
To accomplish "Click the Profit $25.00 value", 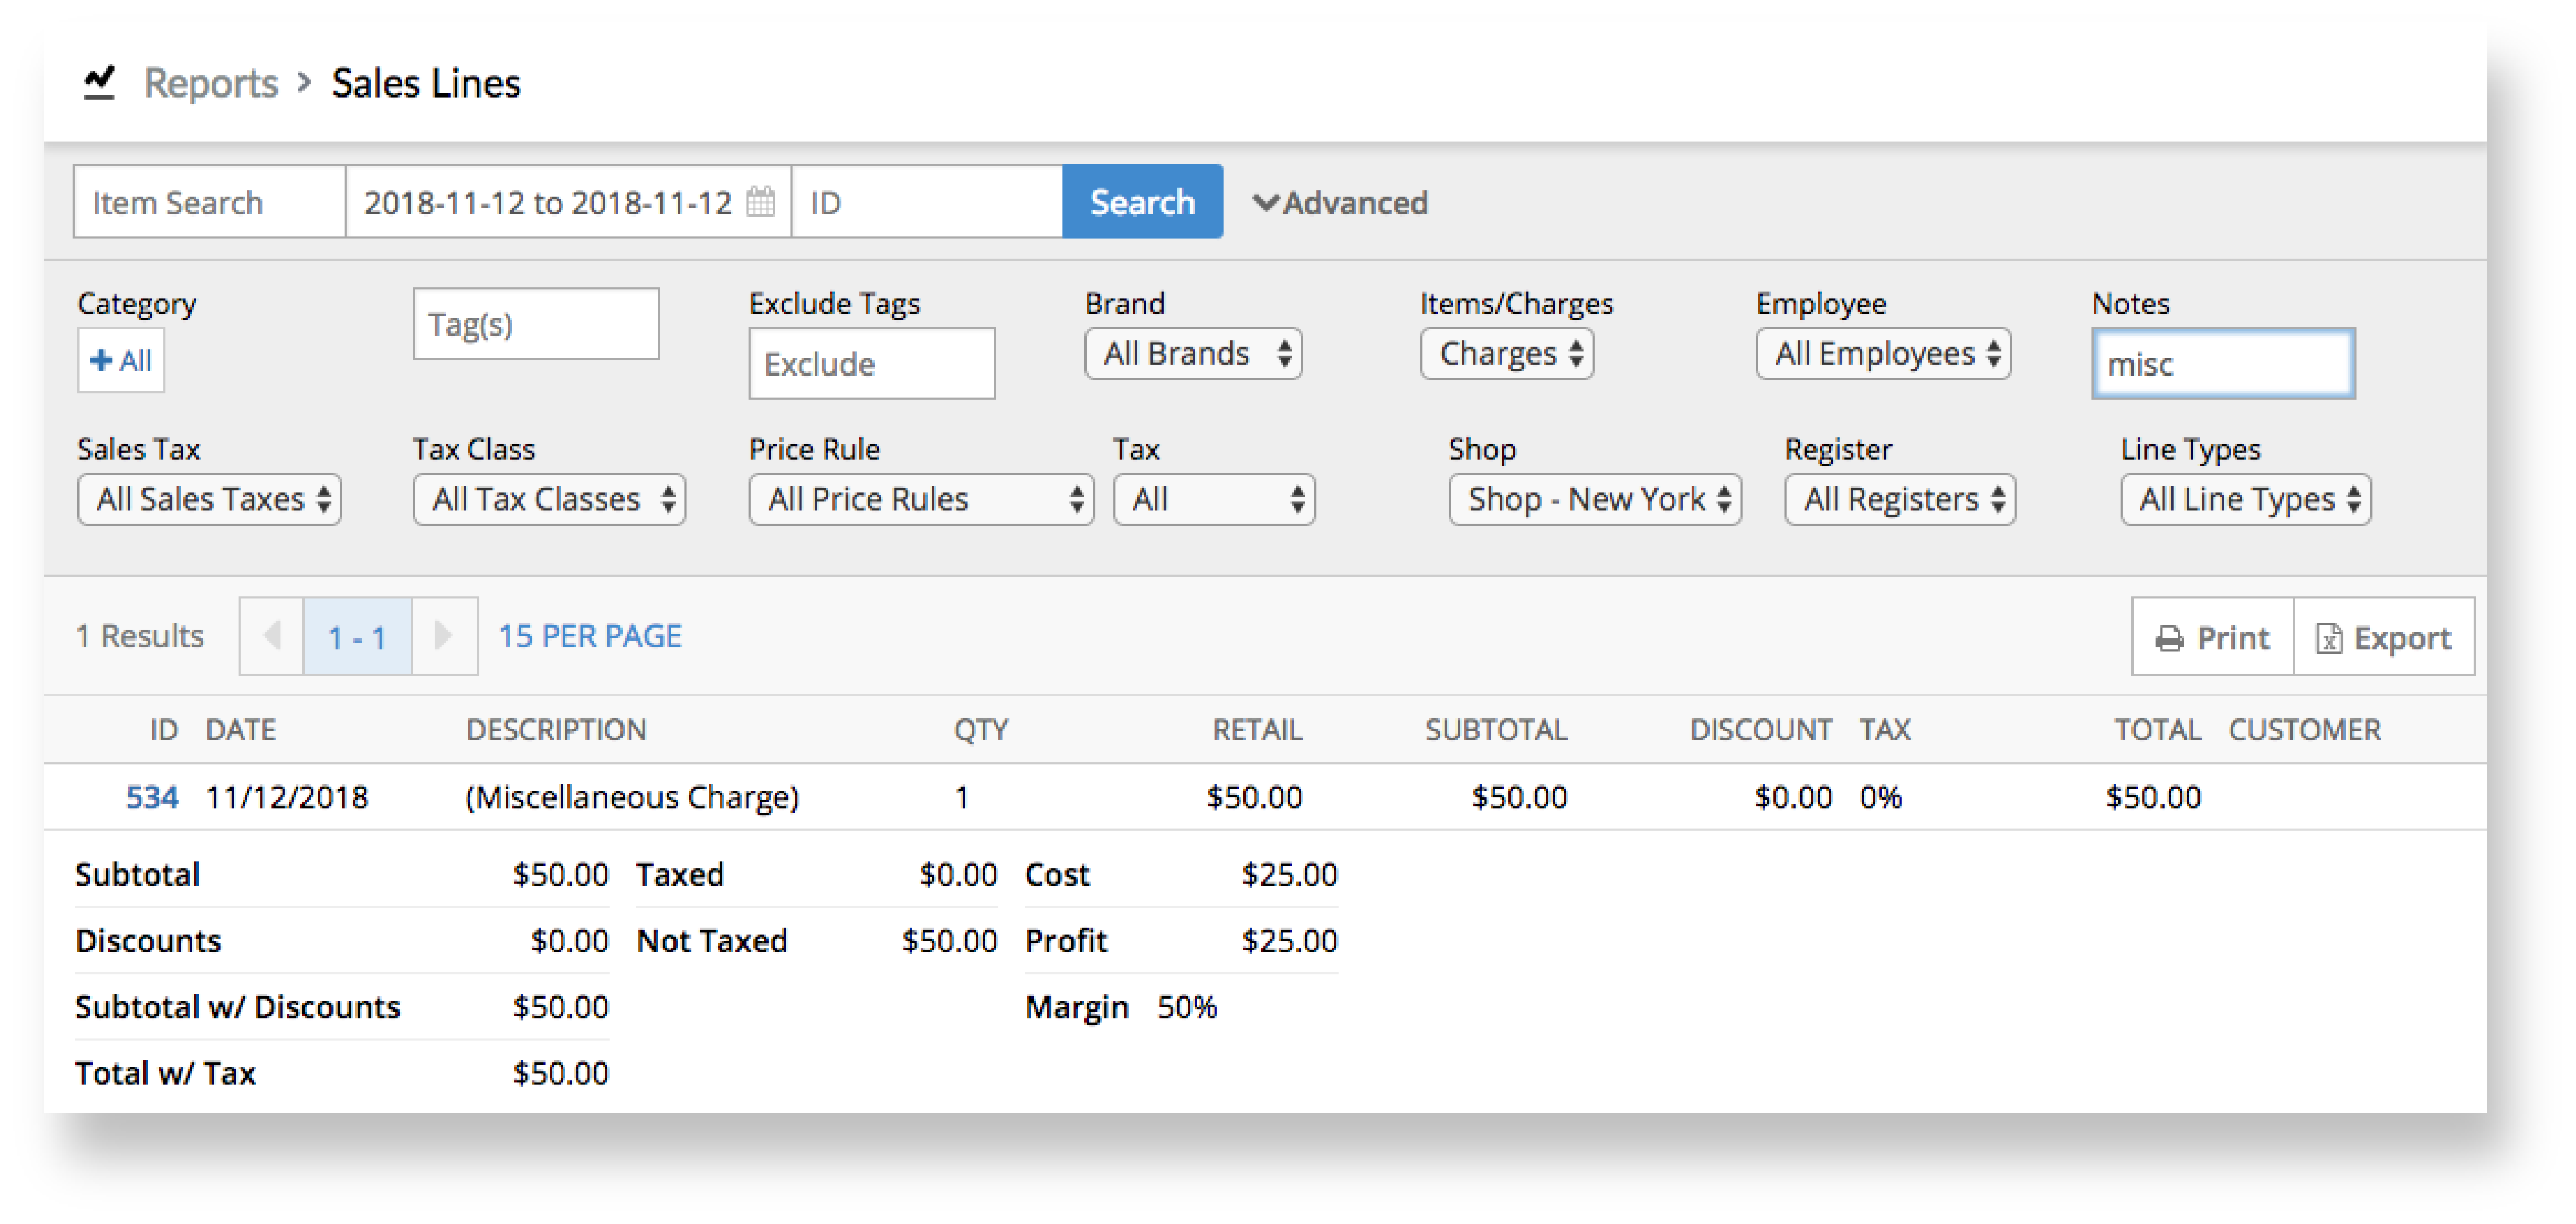I will tap(1289, 940).
